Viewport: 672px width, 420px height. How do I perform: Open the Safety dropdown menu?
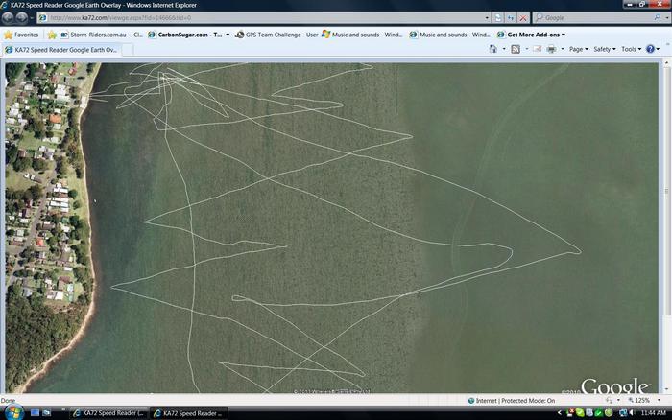[604, 49]
